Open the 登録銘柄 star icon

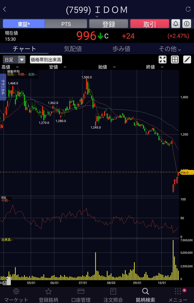tap(48, 291)
